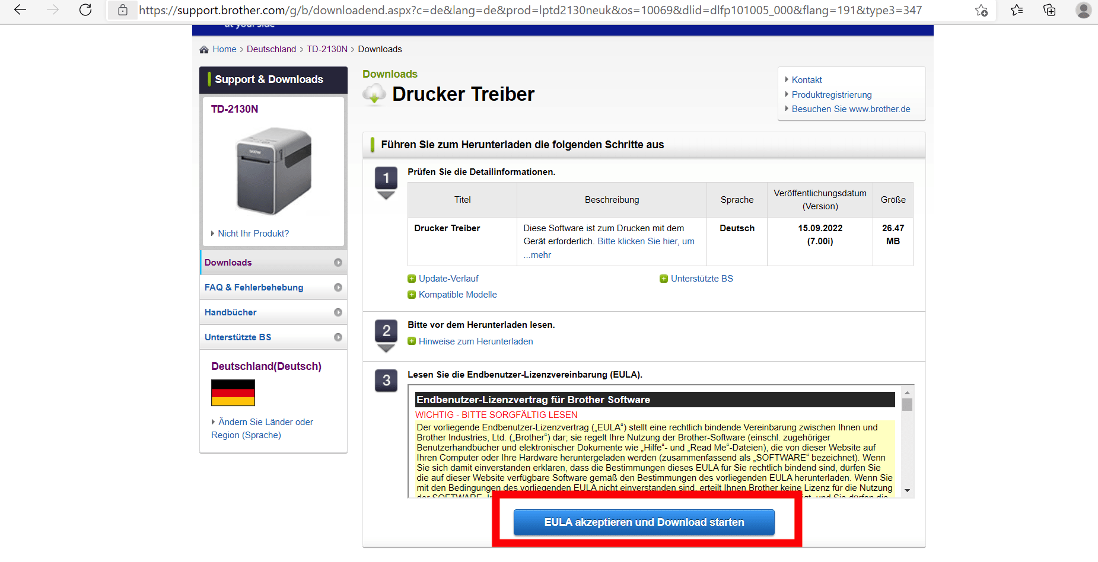Viewport: 1098px width, 562px height.
Task: Expand Kompatible Modelle with its plus icon
Action: click(412, 295)
